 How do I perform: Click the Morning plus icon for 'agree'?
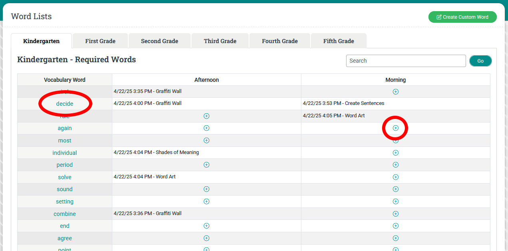(x=395, y=238)
